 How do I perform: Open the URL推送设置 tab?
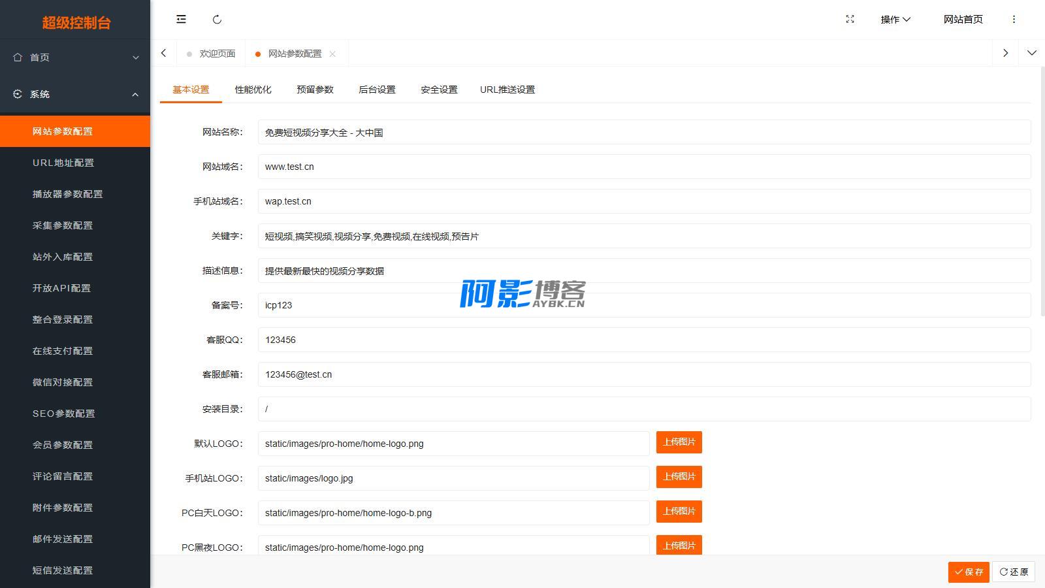(x=507, y=90)
